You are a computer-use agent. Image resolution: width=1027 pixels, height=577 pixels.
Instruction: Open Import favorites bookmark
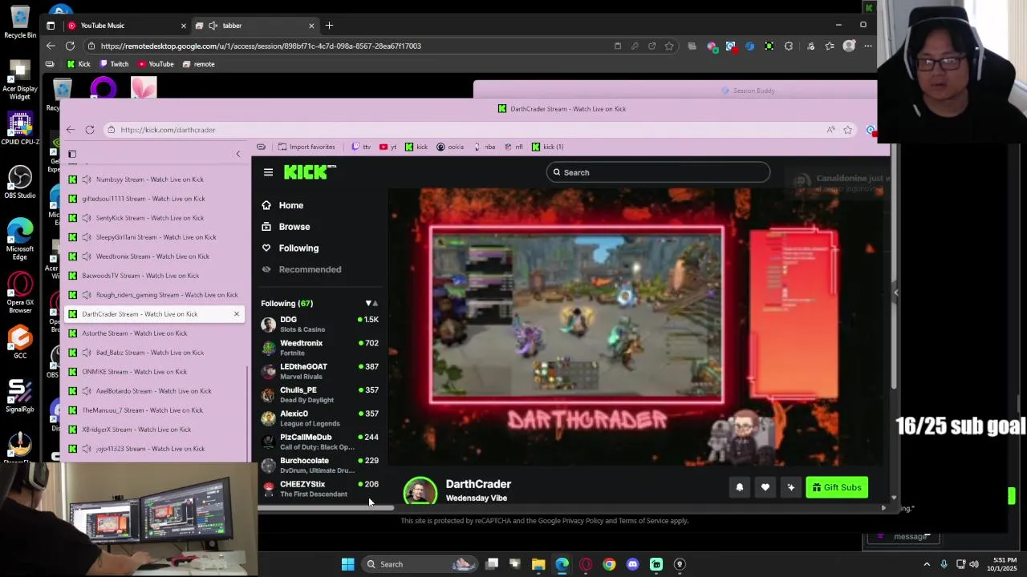tap(306, 147)
